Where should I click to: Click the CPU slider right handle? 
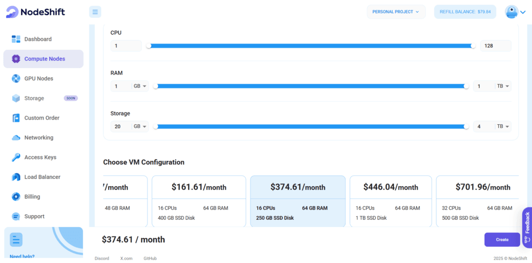click(473, 46)
